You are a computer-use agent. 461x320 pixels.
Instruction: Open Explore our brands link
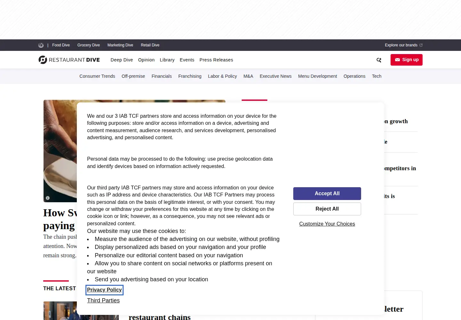pos(401,45)
